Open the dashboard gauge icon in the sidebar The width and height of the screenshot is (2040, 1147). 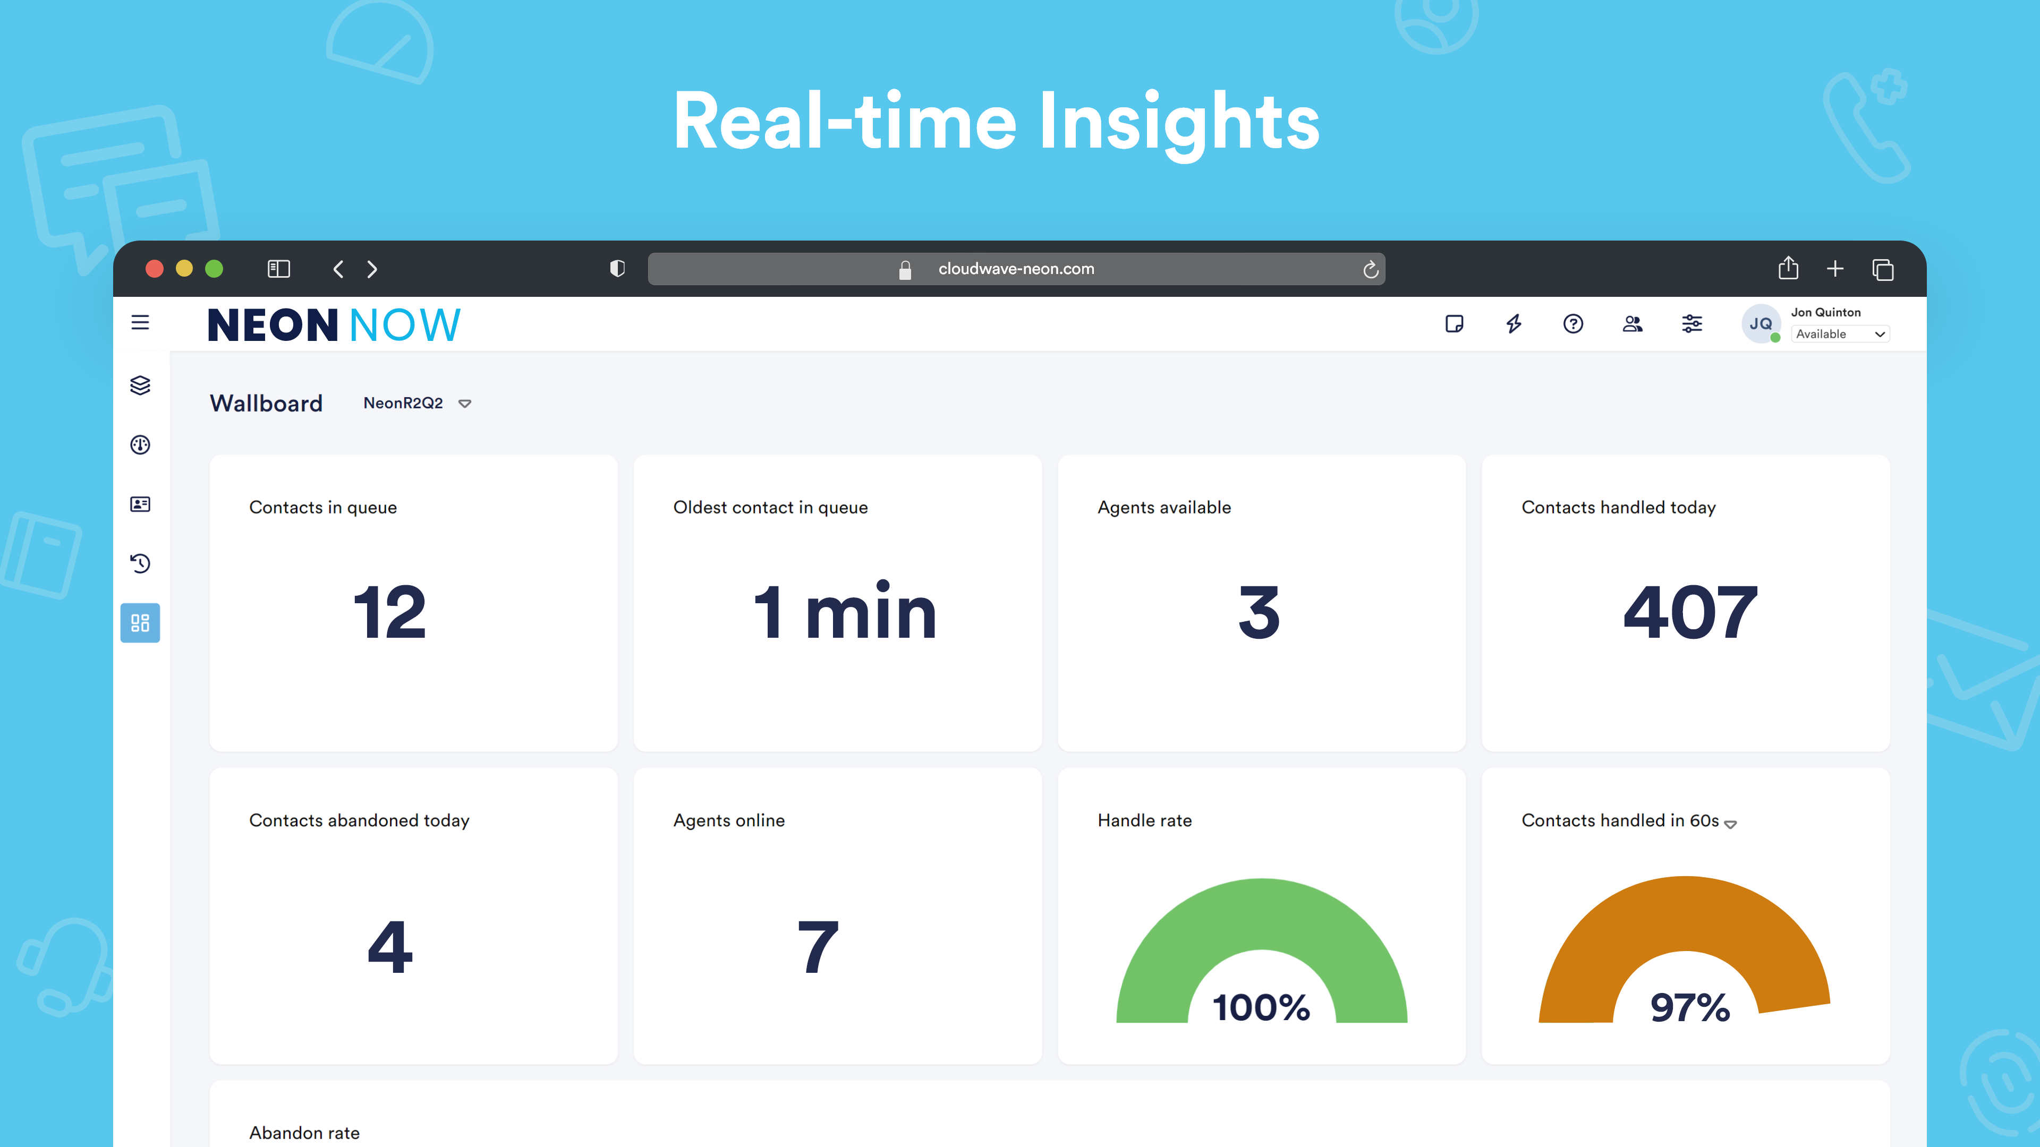139,445
